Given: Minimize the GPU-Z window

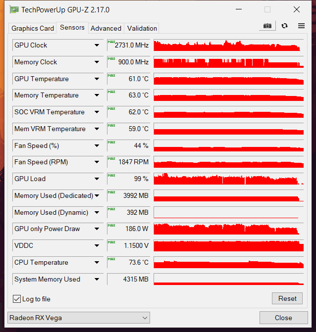Looking at the screenshot, I should tap(239, 9).
